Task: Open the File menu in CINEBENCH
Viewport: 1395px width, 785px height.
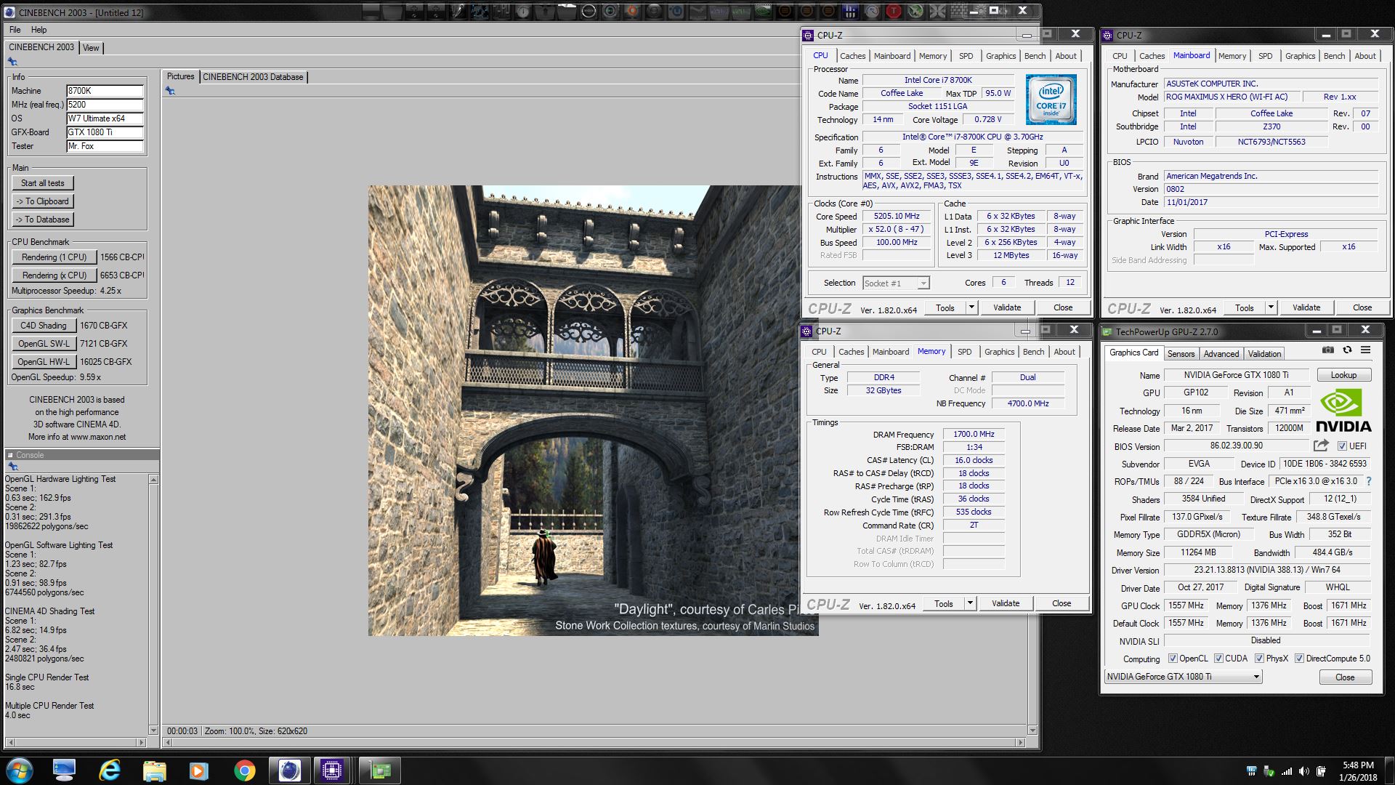Action: click(x=15, y=30)
